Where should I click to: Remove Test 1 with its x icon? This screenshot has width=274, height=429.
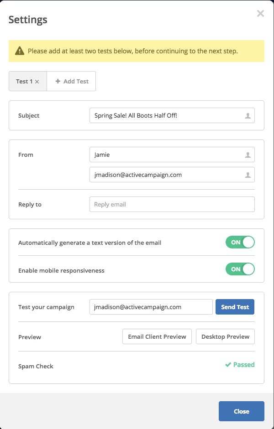pyautogui.click(x=37, y=82)
